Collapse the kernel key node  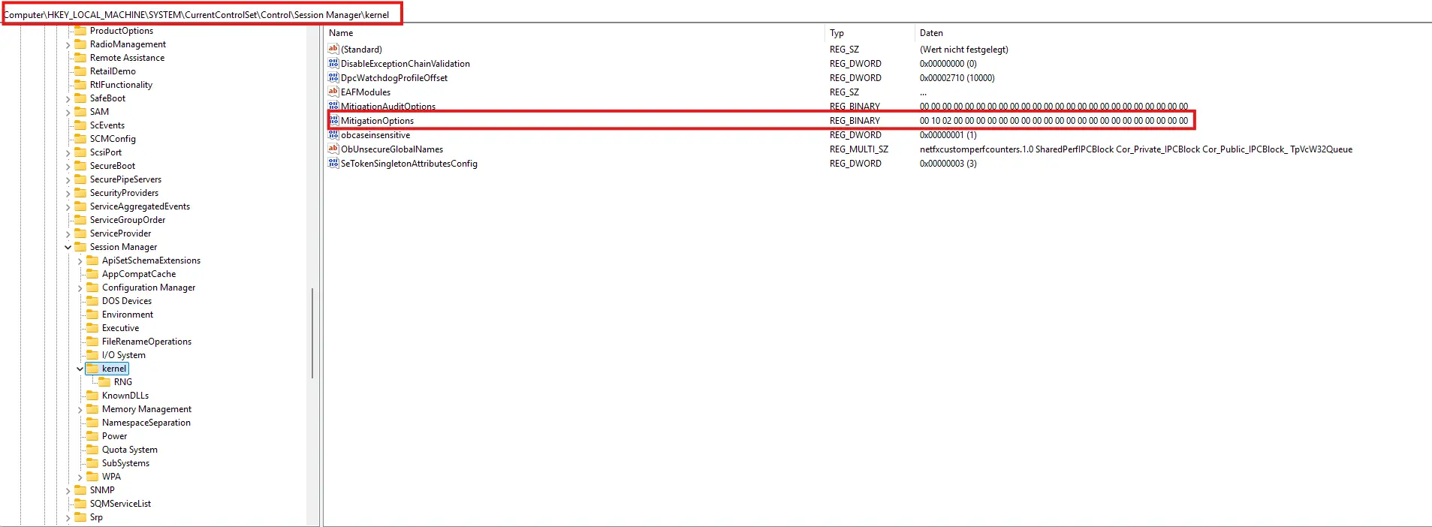(80, 369)
